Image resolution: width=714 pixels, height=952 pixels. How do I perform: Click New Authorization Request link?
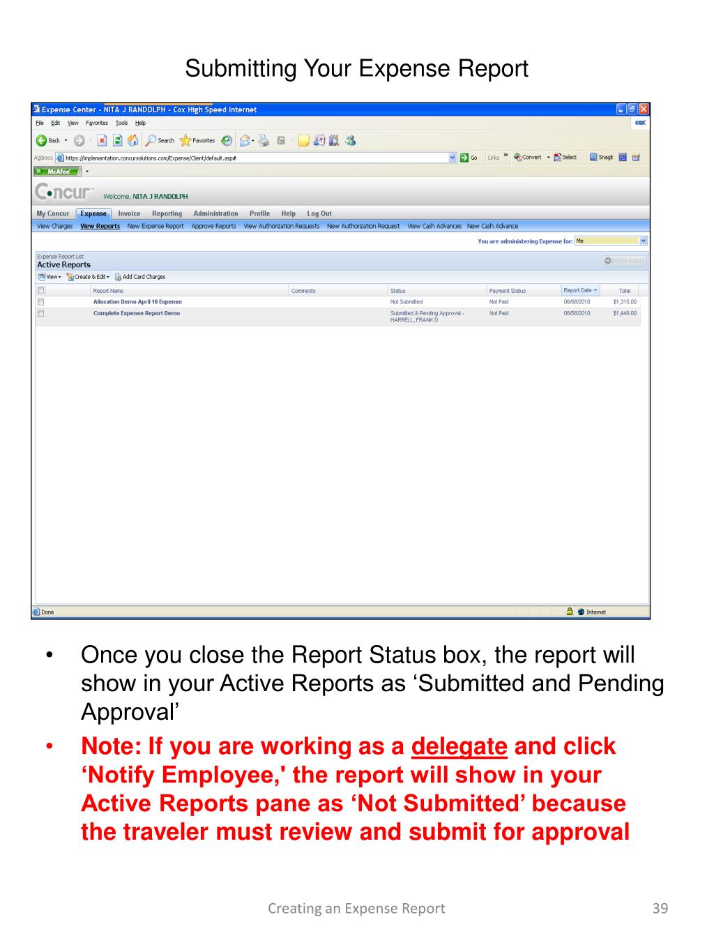pyautogui.click(x=363, y=226)
